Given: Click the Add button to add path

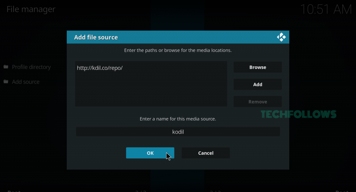Looking at the screenshot, I should tap(258, 85).
